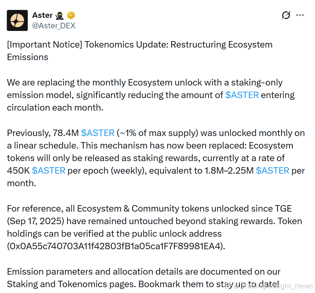Image resolution: width=315 pixels, height=293 pixels.
Task: Open the Aster display name
Action: 42,15
